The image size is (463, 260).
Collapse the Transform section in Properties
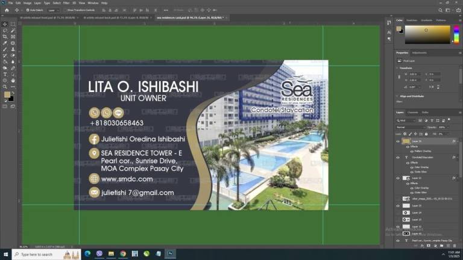tap(397, 68)
